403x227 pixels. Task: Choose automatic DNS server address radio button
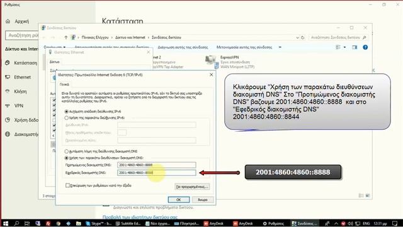(67, 151)
